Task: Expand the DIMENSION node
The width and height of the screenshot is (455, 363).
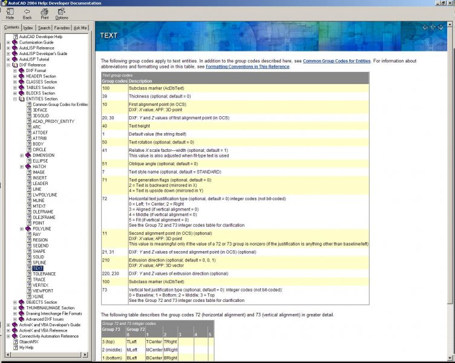Action: click(x=22, y=155)
